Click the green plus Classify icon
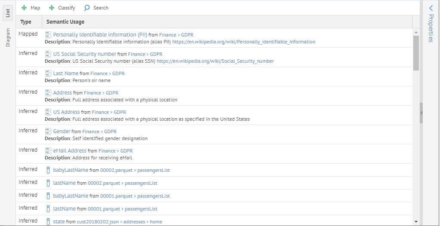 click(52, 8)
